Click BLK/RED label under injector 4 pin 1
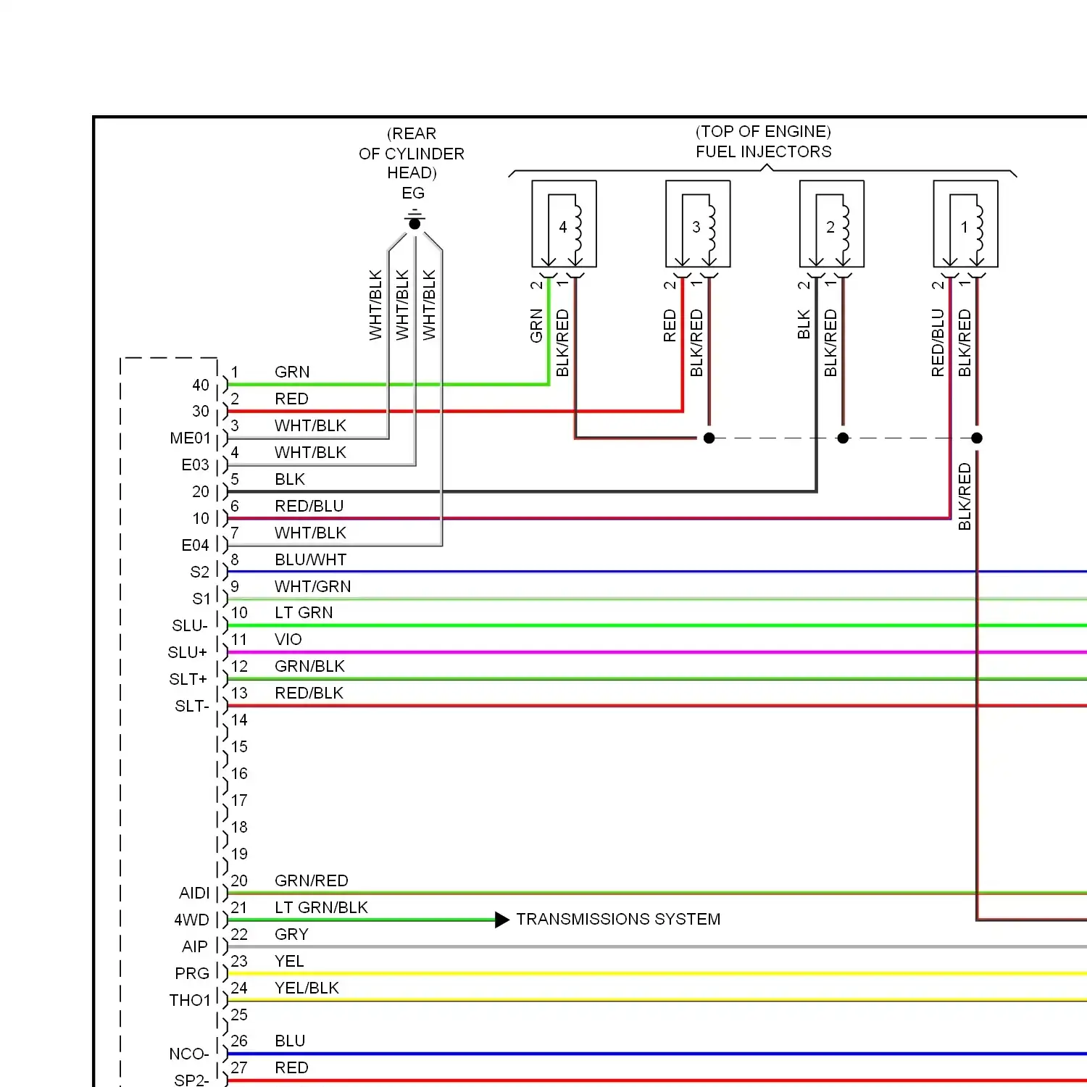 [562, 343]
